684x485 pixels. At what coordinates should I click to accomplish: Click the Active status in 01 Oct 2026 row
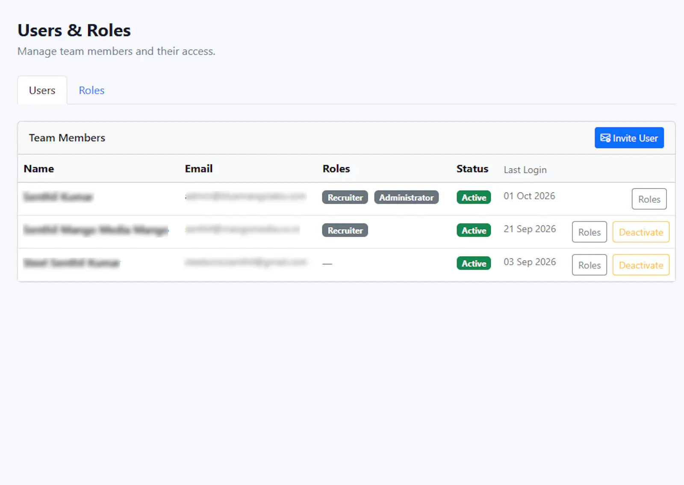click(474, 197)
